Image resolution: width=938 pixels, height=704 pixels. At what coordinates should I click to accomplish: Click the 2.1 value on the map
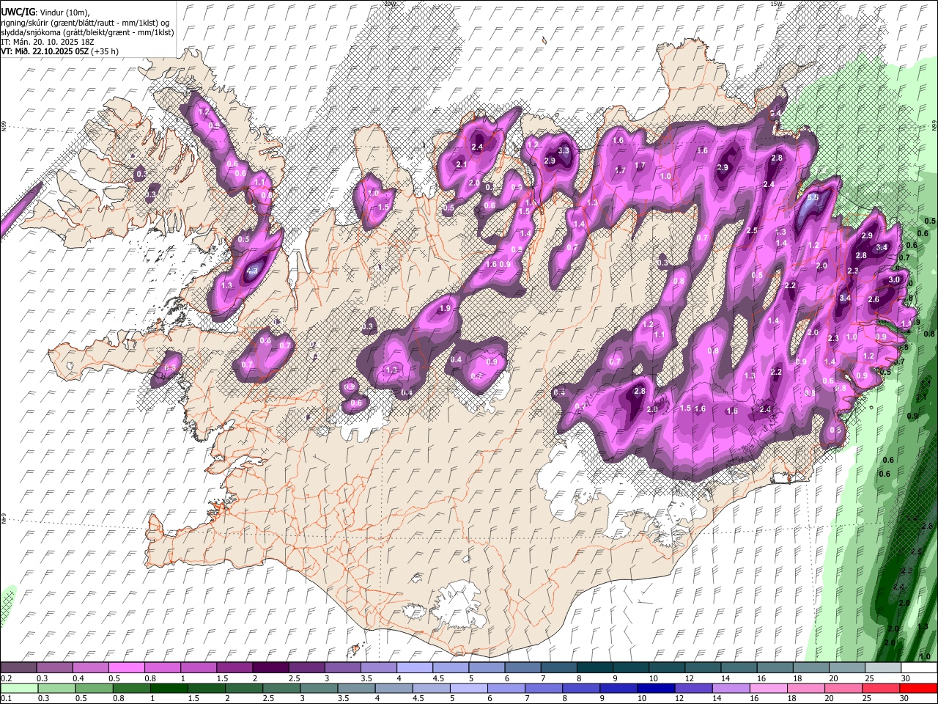462,165
